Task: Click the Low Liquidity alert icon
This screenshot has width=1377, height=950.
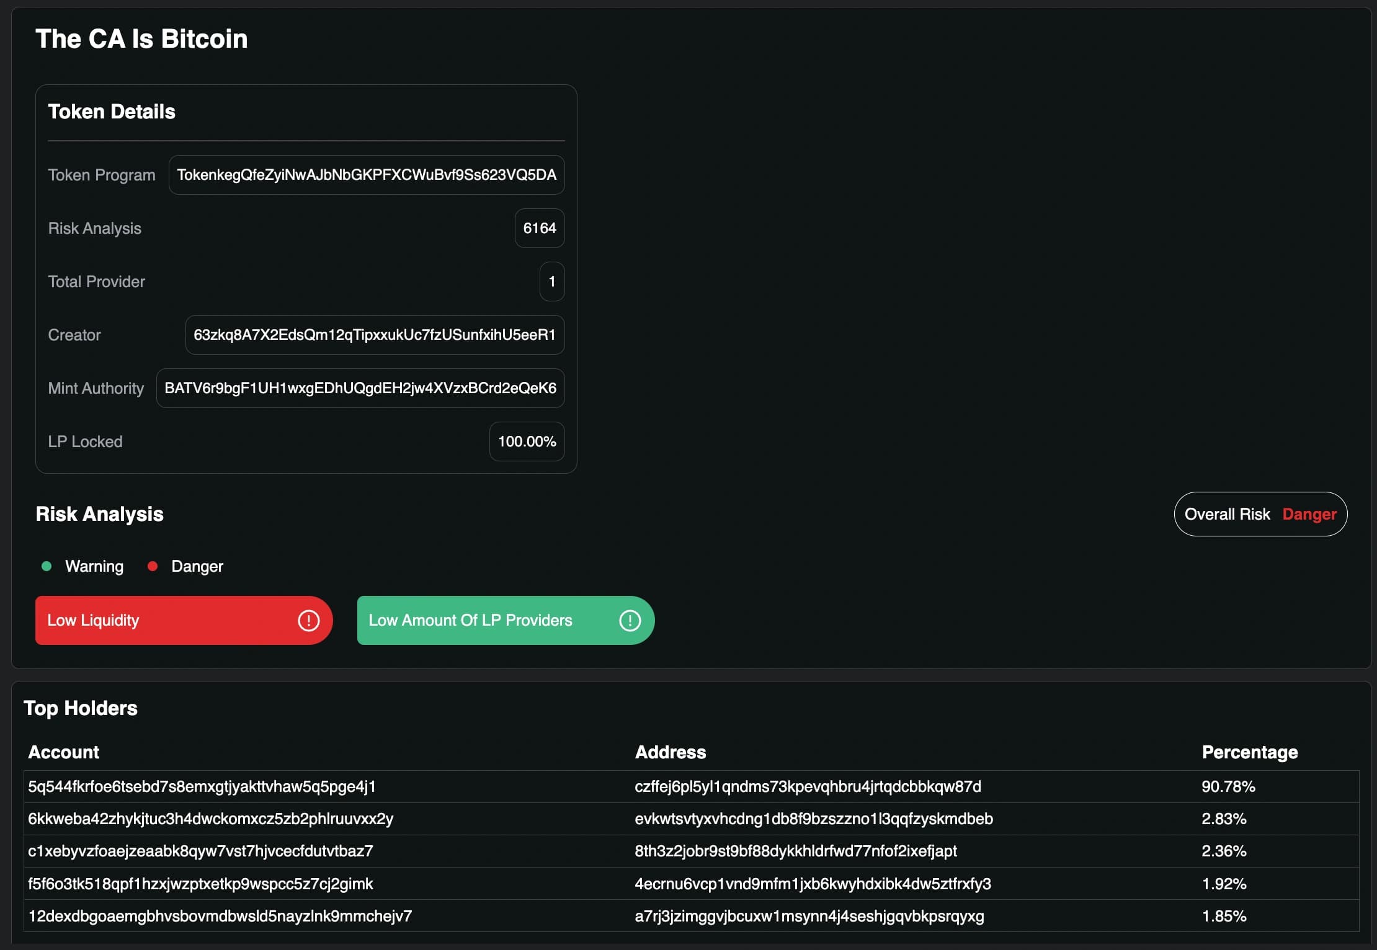Action: click(x=308, y=620)
